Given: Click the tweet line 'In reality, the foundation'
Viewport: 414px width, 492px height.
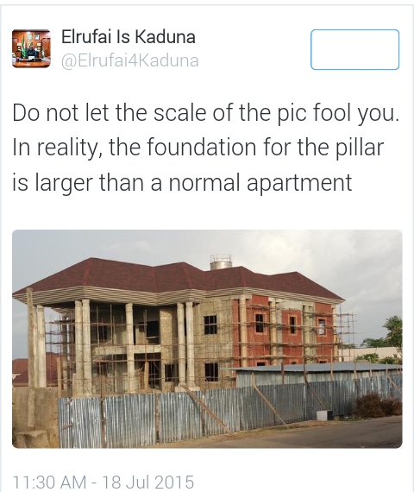Looking at the screenshot, I should 198,148.
